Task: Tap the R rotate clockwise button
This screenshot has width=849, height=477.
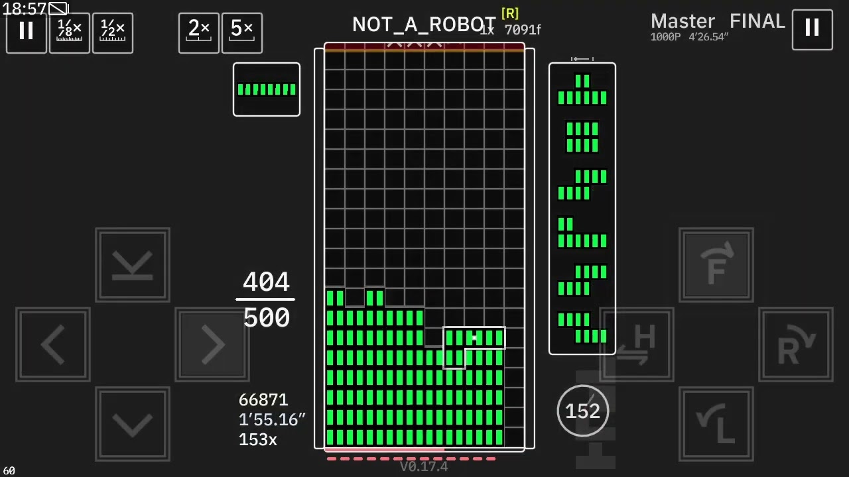Action: pos(796,344)
